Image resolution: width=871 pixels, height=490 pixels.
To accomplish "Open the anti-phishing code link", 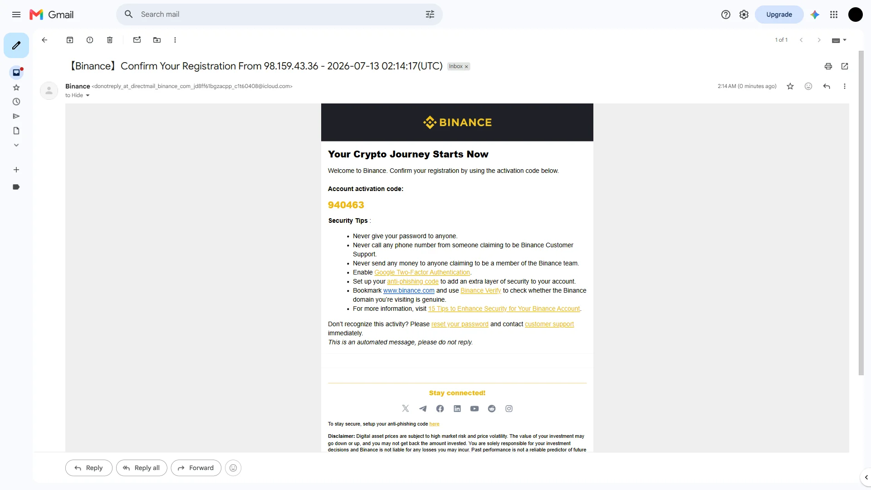I will (x=413, y=281).
